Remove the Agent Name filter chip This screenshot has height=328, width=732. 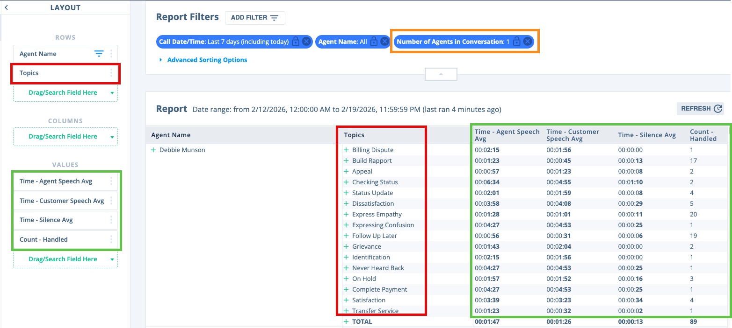(x=384, y=42)
